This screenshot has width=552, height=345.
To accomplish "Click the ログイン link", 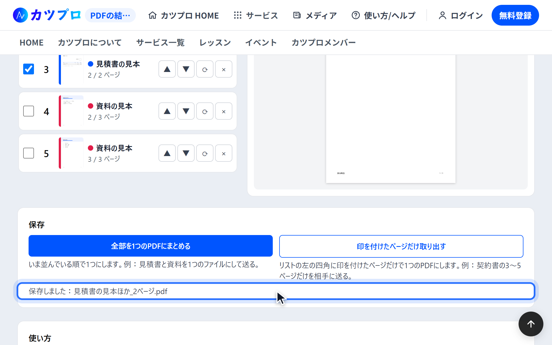I will pyautogui.click(x=461, y=15).
